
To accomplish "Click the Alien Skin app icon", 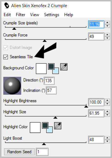I will click(7, 6).
